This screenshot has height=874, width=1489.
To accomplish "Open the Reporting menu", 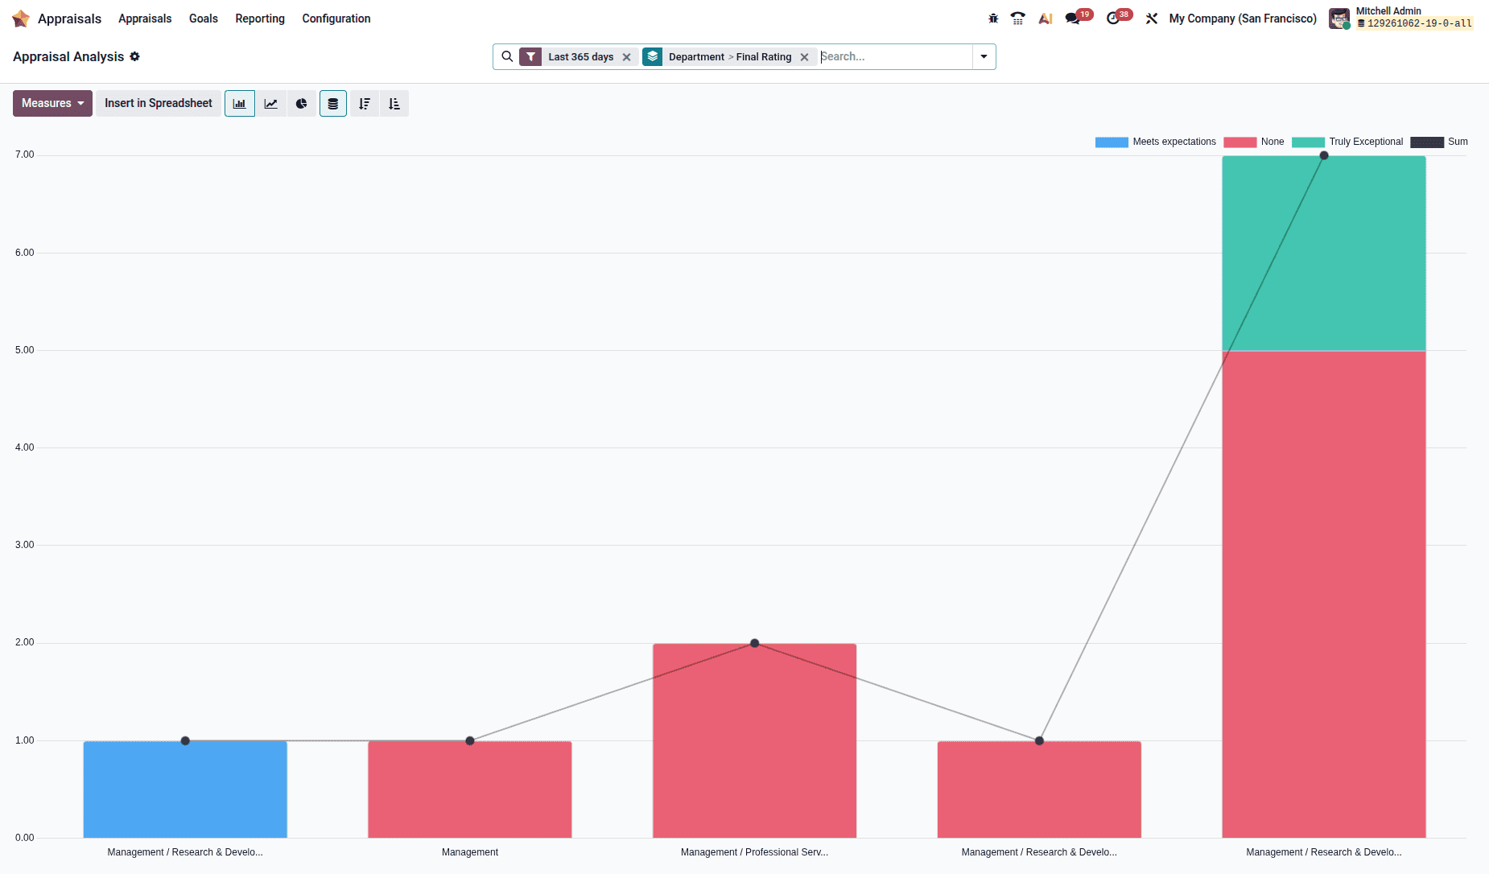I will [x=260, y=19].
